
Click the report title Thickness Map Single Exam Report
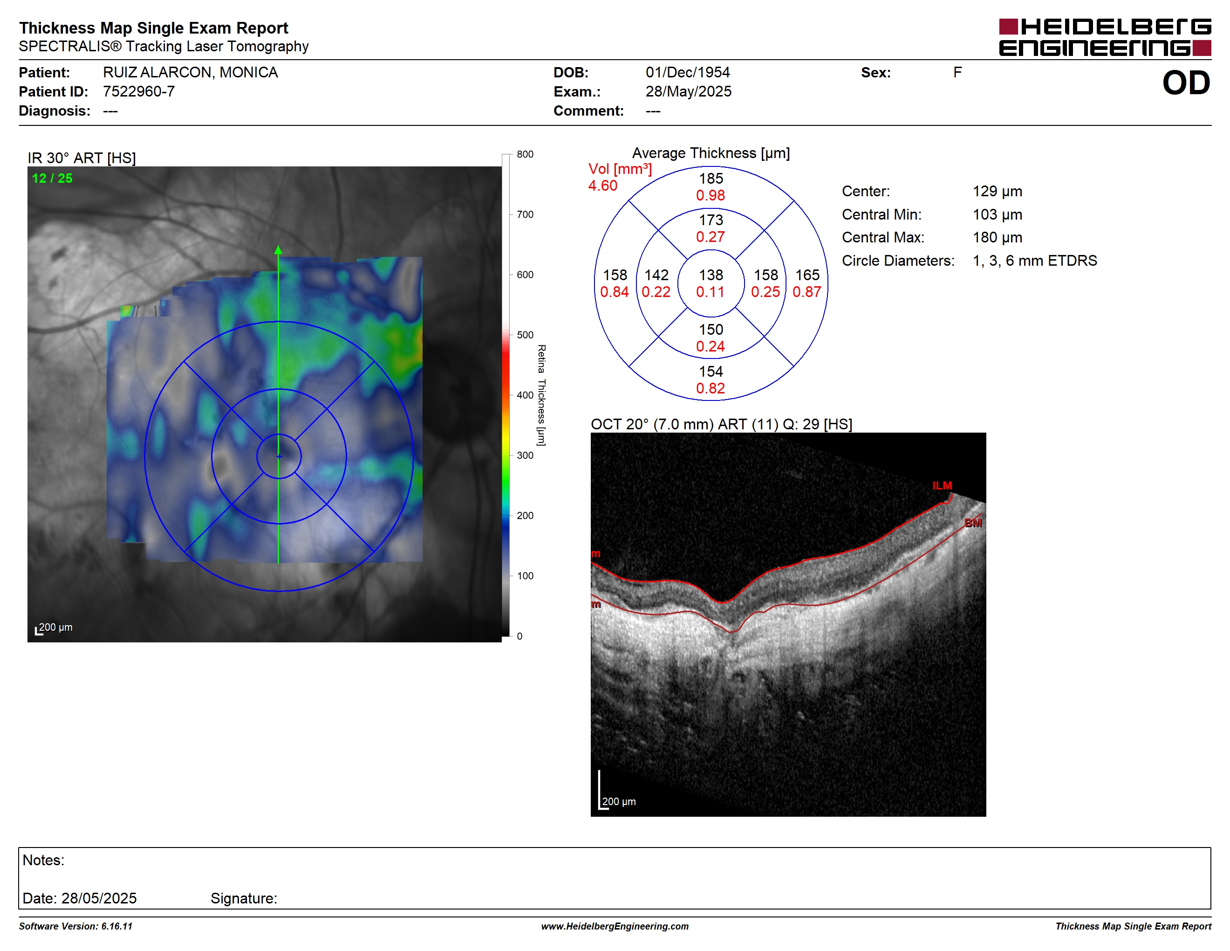click(x=154, y=28)
